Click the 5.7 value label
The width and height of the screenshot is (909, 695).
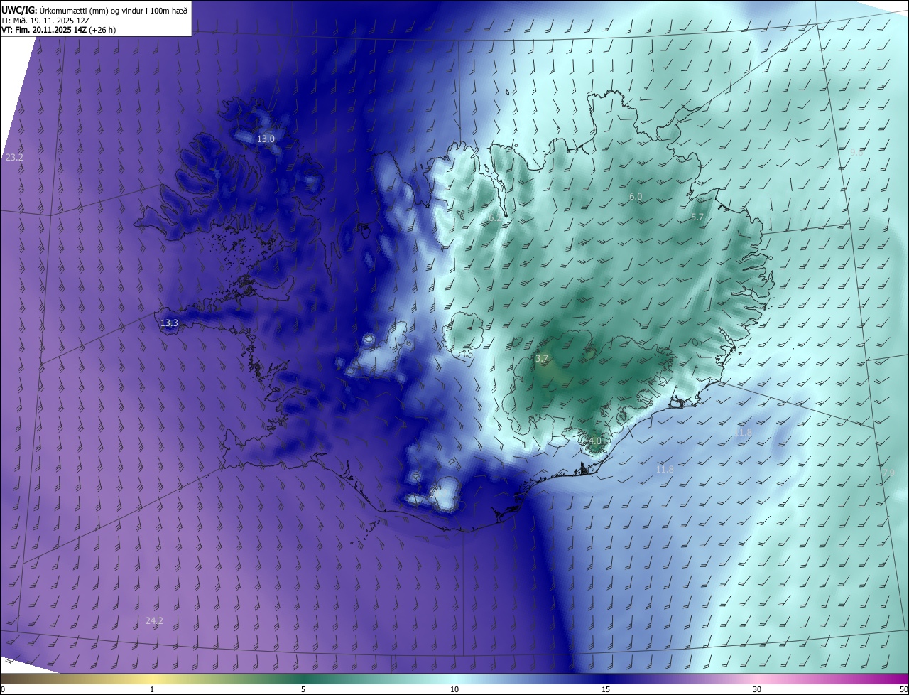[697, 217]
